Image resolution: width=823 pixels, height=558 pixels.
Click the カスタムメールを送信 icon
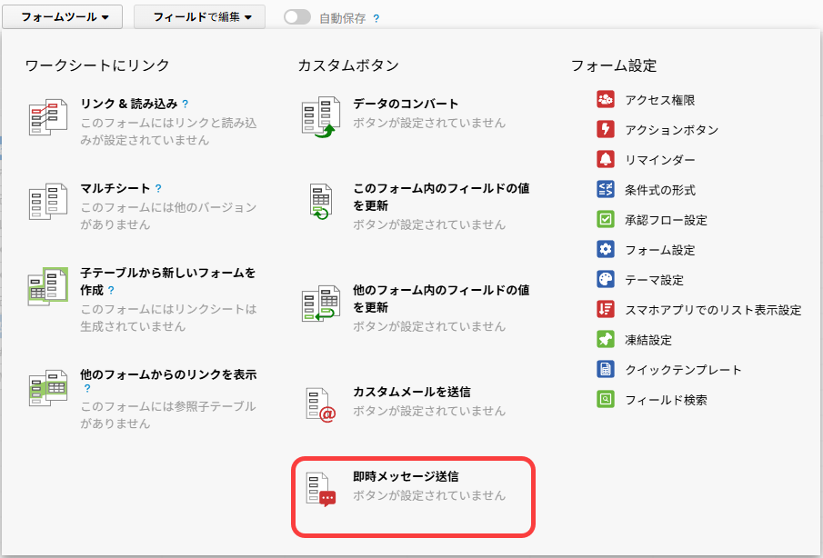[321, 404]
